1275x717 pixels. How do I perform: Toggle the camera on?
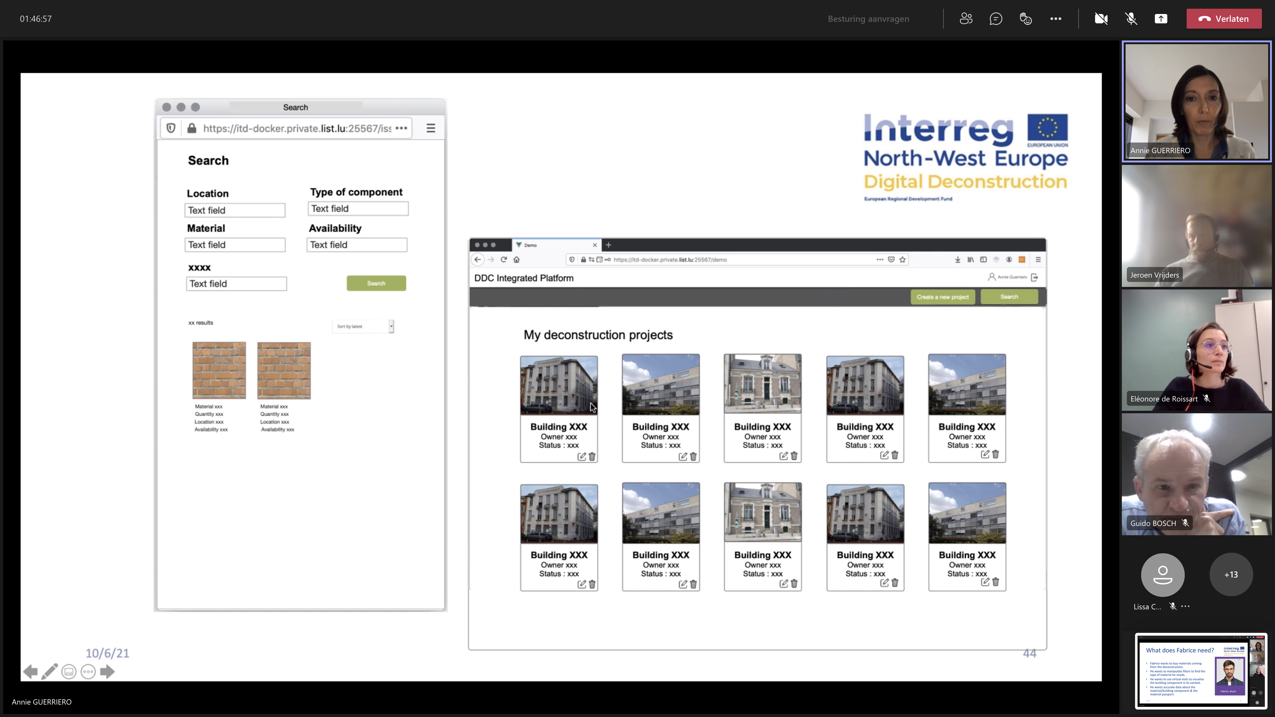(1101, 19)
